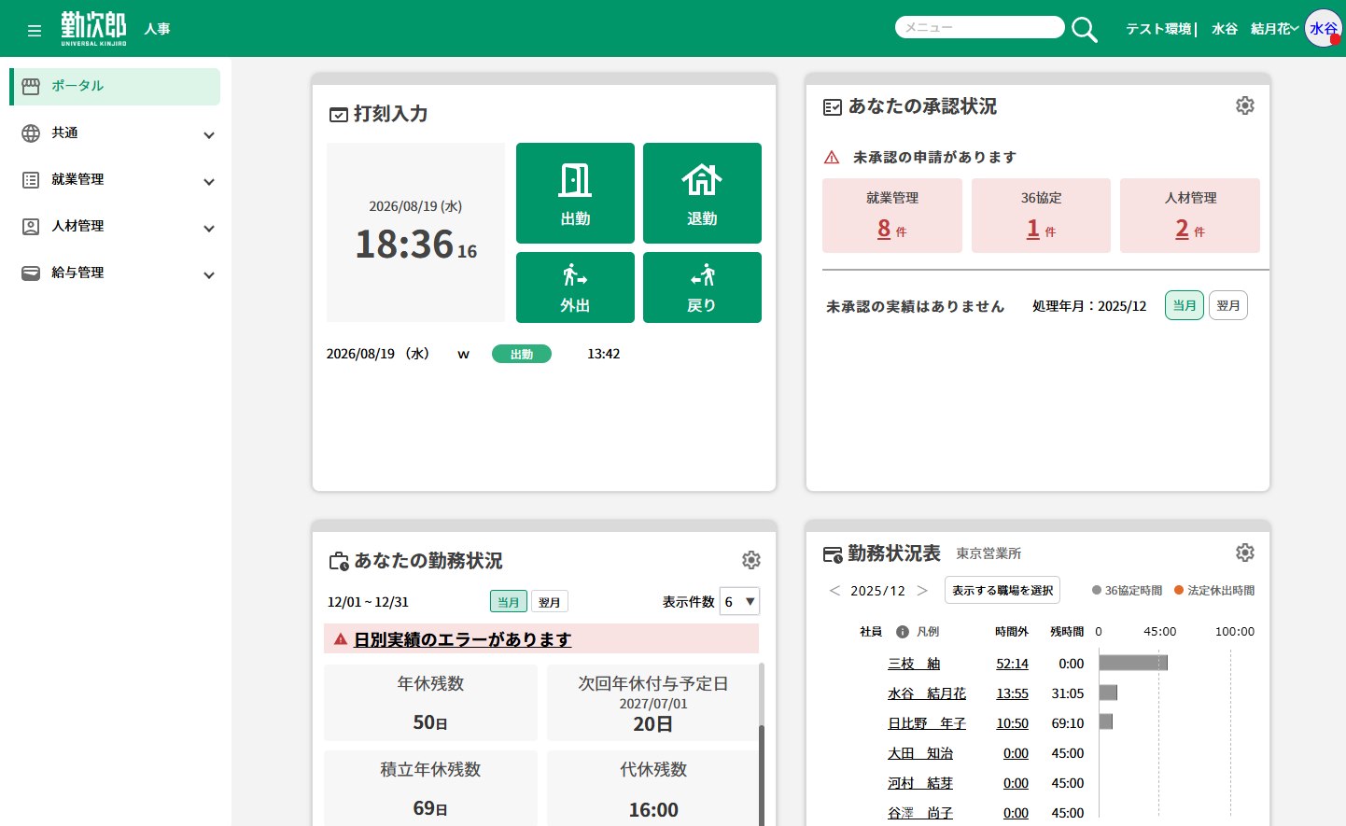Open settings gear in 勤務状況表 panel
1346x826 pixels.
pyautogui.click(x=1245, y=553)
